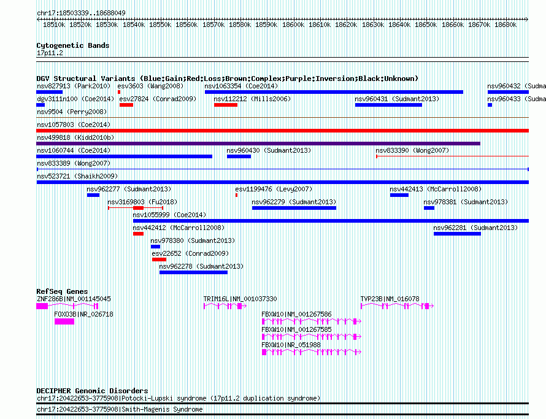Screen dimensions: 546x419
Task: Click nsv962277 (Sudmant2013) variant label
Action: coord(129,189)
